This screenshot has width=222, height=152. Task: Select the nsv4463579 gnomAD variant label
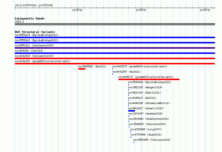(x=140, y=66)
